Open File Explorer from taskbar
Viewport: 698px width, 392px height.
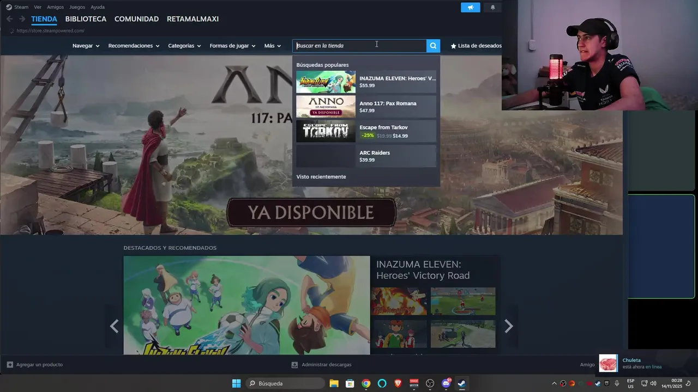pyautogui.click(x=334, y=383)
